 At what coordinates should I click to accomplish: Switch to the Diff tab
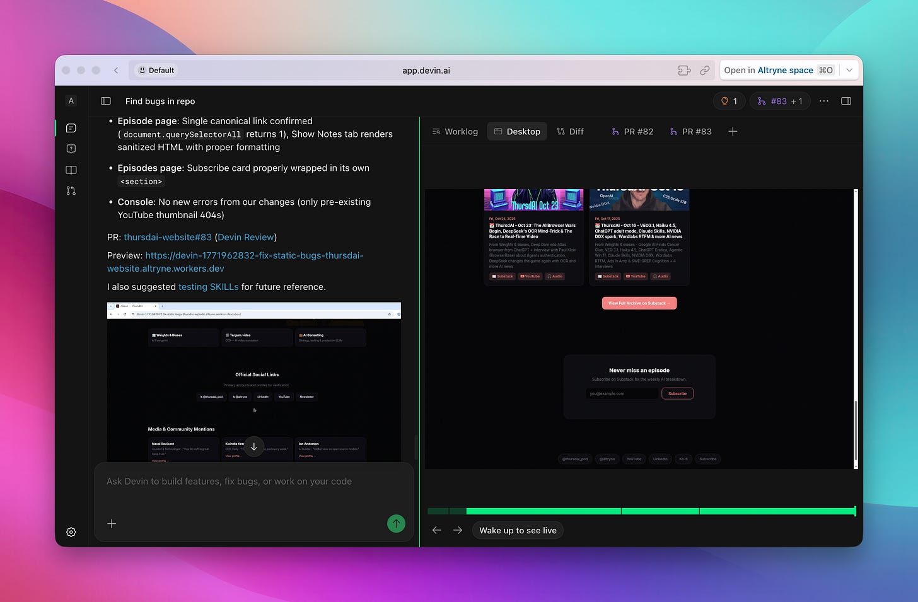570,132
